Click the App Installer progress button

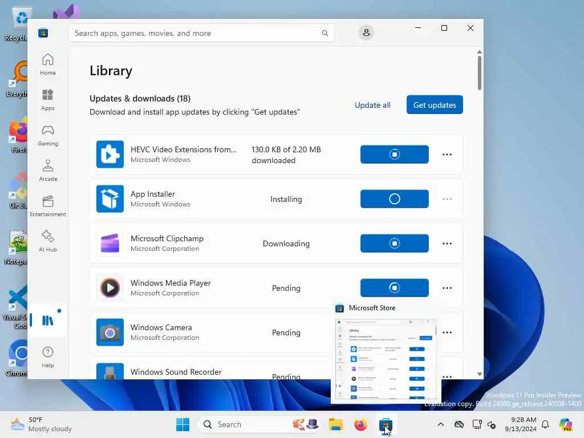[395, 199]
